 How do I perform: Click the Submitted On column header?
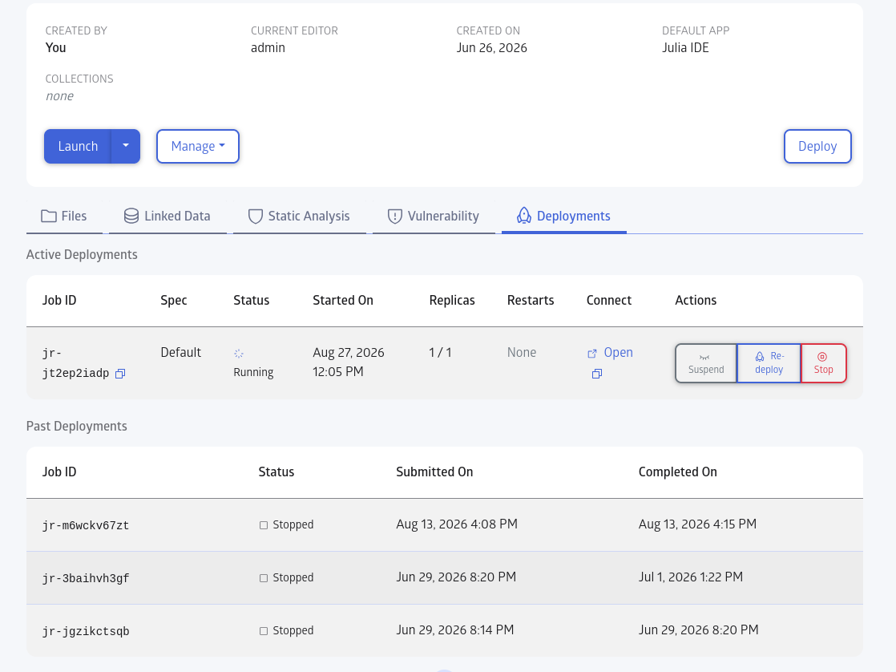tap(434, 472)
